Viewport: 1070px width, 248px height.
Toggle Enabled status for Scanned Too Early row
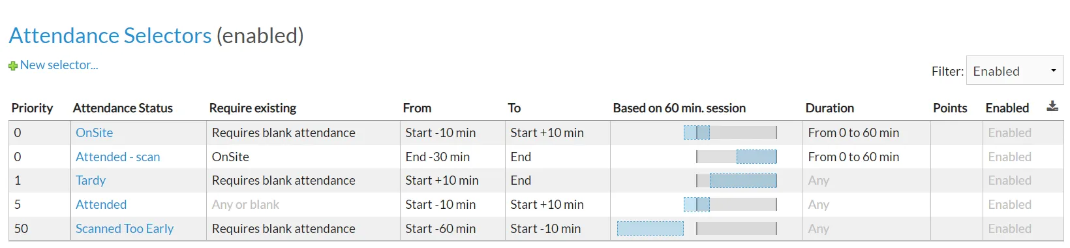[x=1009, y=228]
